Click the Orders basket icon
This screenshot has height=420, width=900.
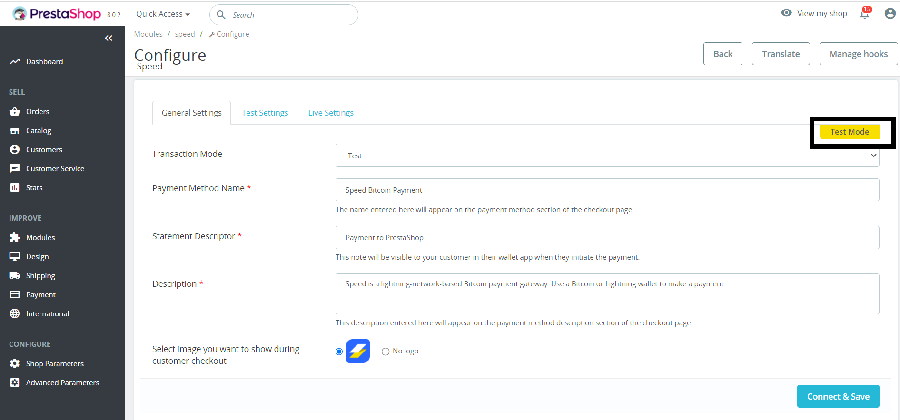tap(15, 111)
